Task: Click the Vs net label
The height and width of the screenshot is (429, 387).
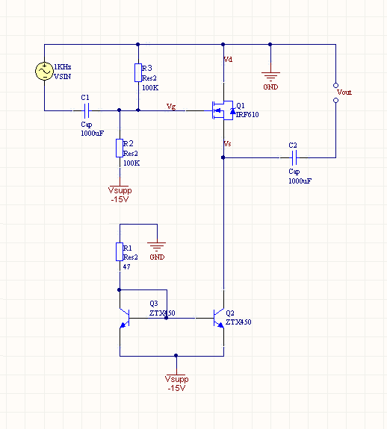Action: click(228, 144)
